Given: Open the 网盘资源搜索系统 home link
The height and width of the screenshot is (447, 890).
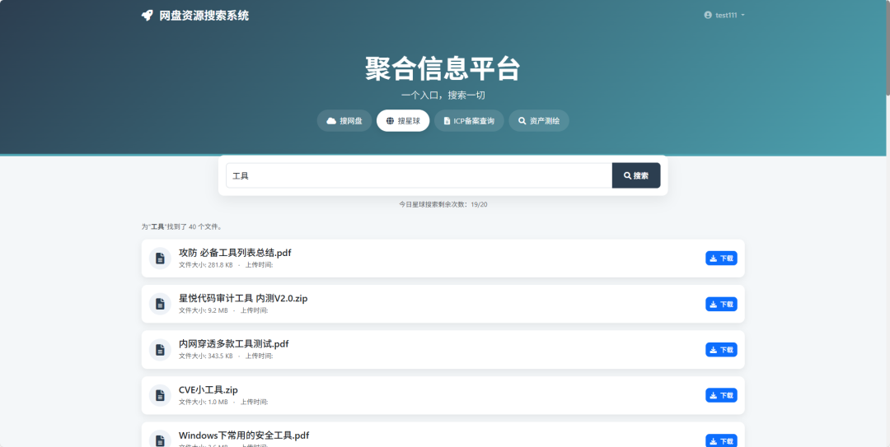Looking at the screenshot, I should 195,16.
